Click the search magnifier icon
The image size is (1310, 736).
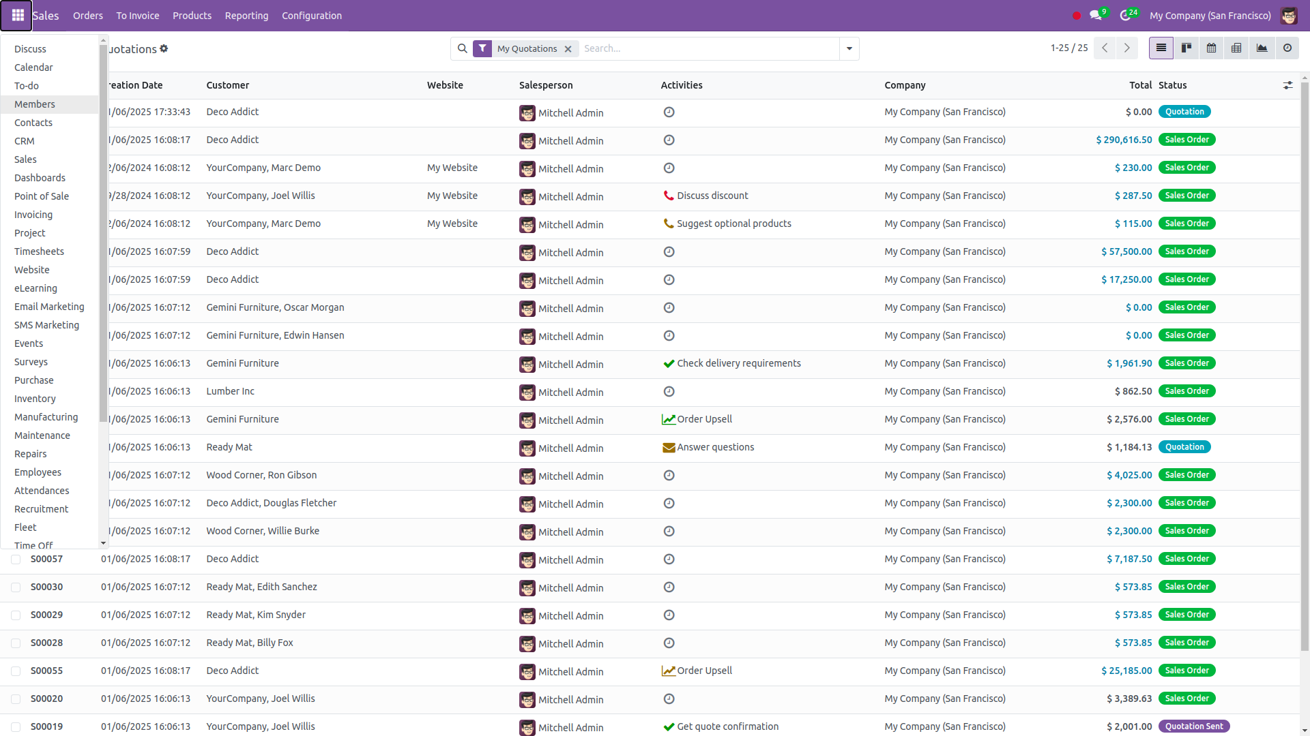[463, 48]
